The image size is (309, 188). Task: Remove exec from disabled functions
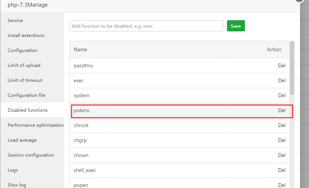point(282,80)
